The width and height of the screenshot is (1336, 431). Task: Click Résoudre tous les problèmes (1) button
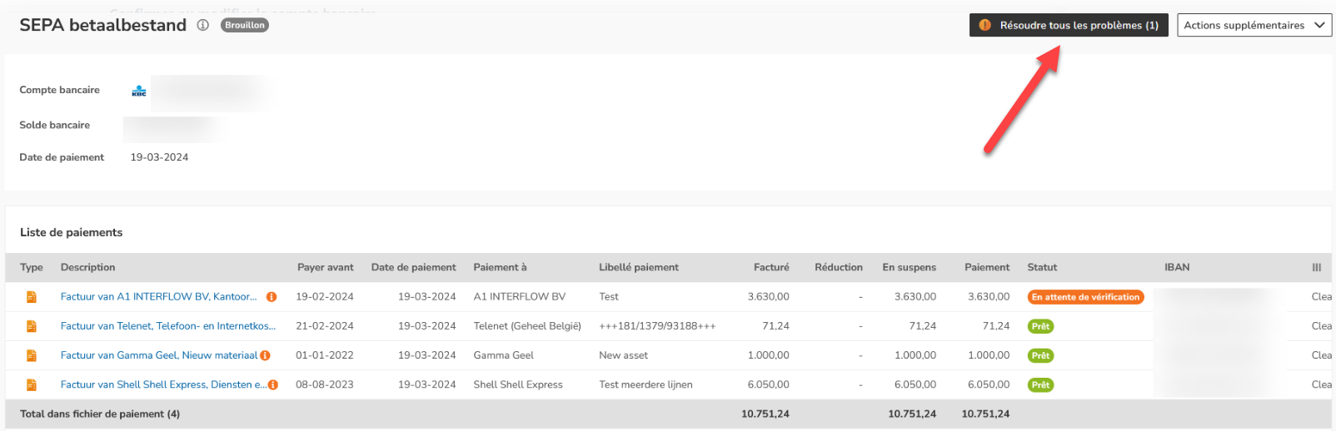[x=1069, y=25]
